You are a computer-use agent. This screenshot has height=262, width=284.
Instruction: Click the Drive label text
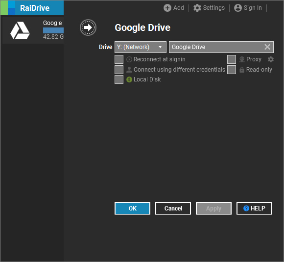coord(106,47)
